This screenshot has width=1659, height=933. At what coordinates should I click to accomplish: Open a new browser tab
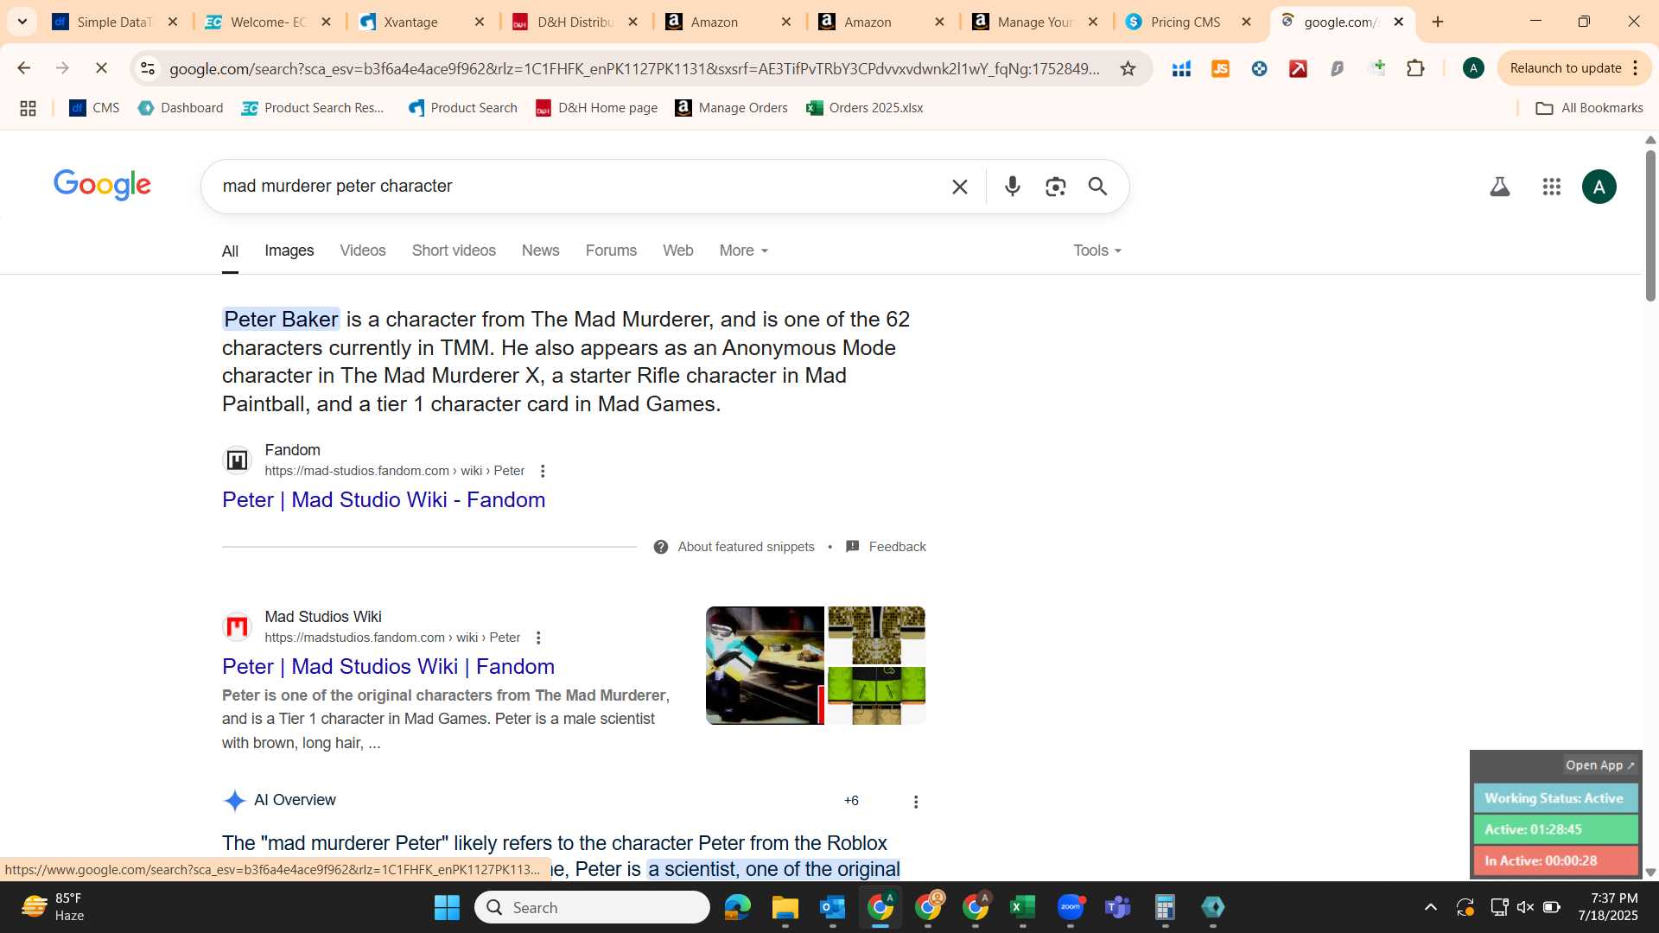tap(1438, 22)
